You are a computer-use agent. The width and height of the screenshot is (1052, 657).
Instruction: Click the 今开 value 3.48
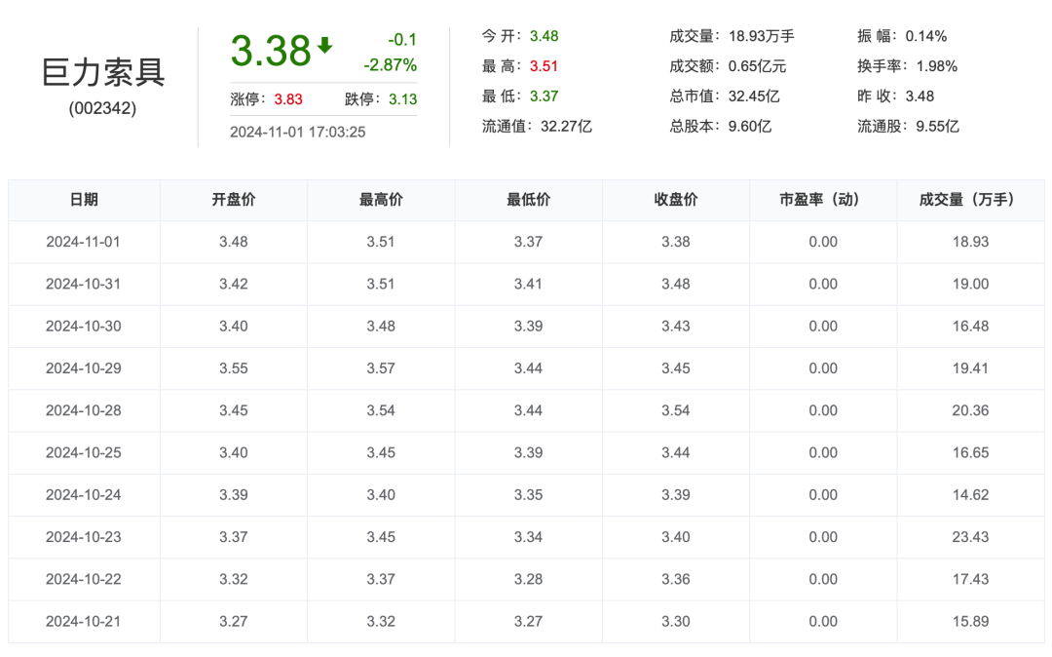coord(545,36)
